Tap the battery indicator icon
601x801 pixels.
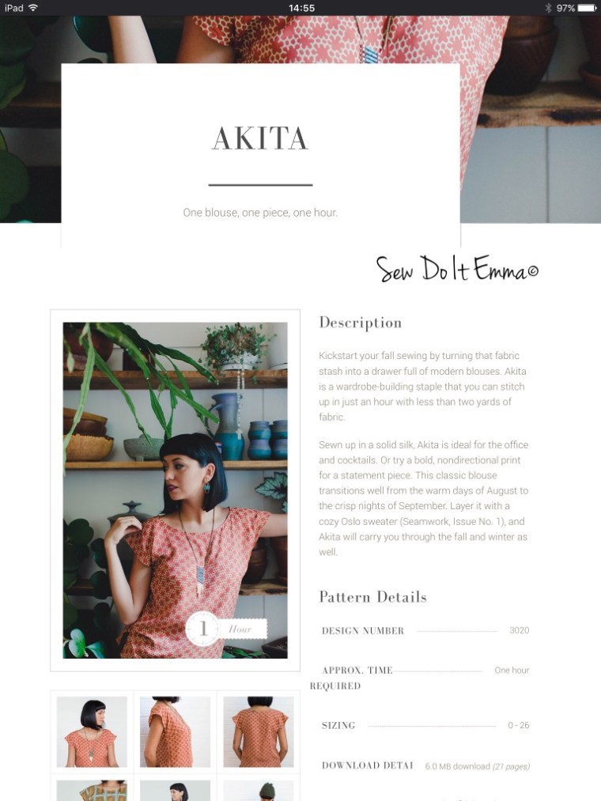(588, 8)
